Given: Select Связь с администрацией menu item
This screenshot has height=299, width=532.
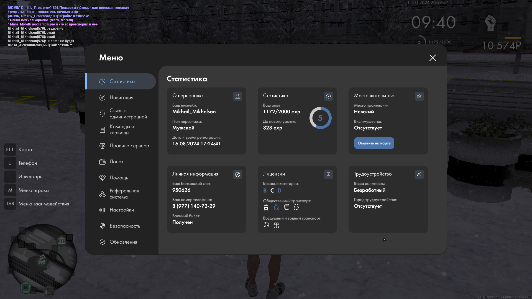Looking at the screenshot, I should (128, 114).
